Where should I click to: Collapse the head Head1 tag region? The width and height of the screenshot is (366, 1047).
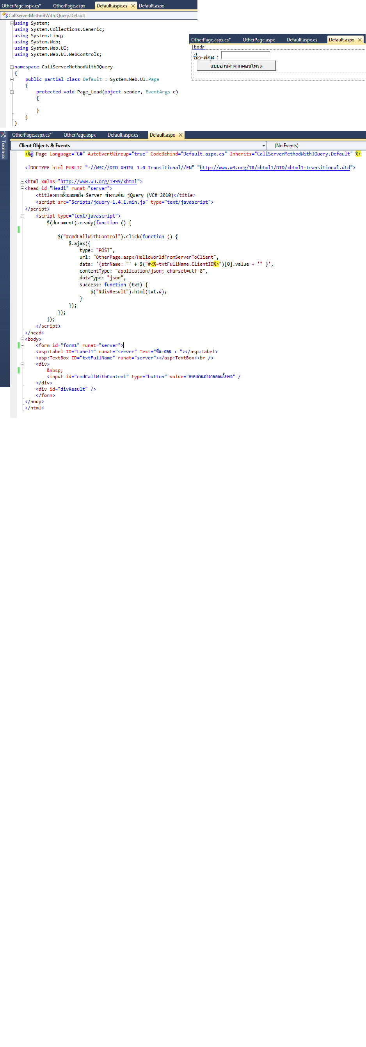pos(22,188)
